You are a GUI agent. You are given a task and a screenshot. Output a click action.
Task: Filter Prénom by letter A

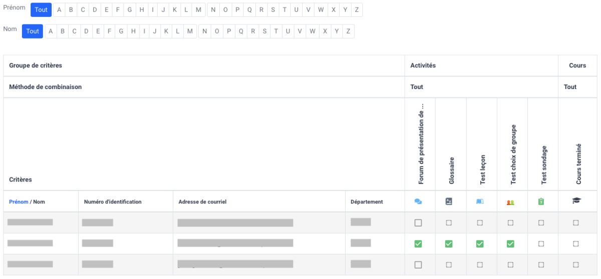click(59, 10)
